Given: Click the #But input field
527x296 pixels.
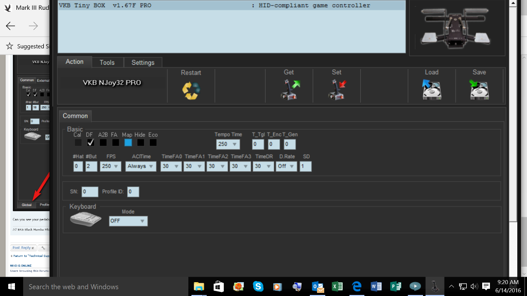Looking at the screenshot, I should coord(91,166).
